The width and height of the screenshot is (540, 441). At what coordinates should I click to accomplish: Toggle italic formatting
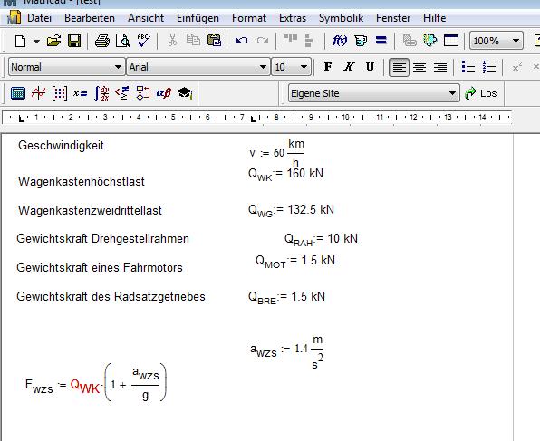349,67
